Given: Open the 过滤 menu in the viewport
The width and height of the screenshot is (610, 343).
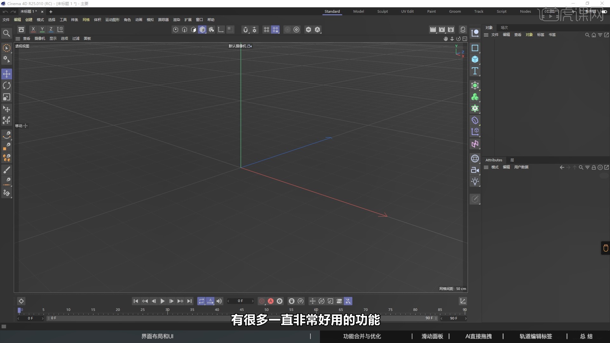Looking at the screenshot, I should tap(75, 38).
